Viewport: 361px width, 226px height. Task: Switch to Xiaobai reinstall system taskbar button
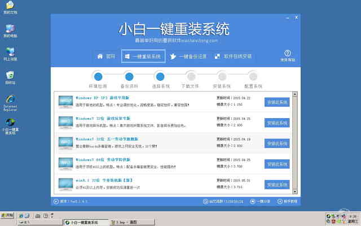point(85,223)
